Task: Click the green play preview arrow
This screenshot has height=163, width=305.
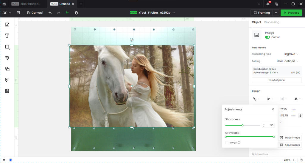Action: click(67, 12)
